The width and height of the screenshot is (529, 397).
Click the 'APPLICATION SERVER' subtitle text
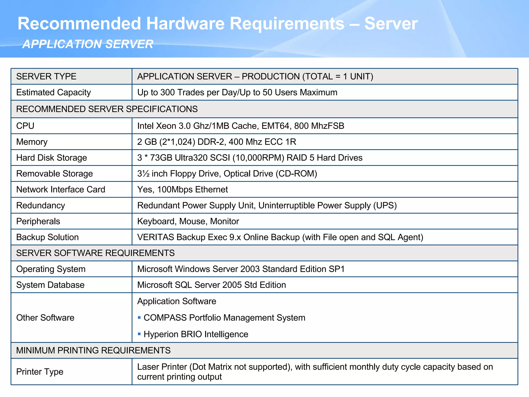click(x=88, y=44)
